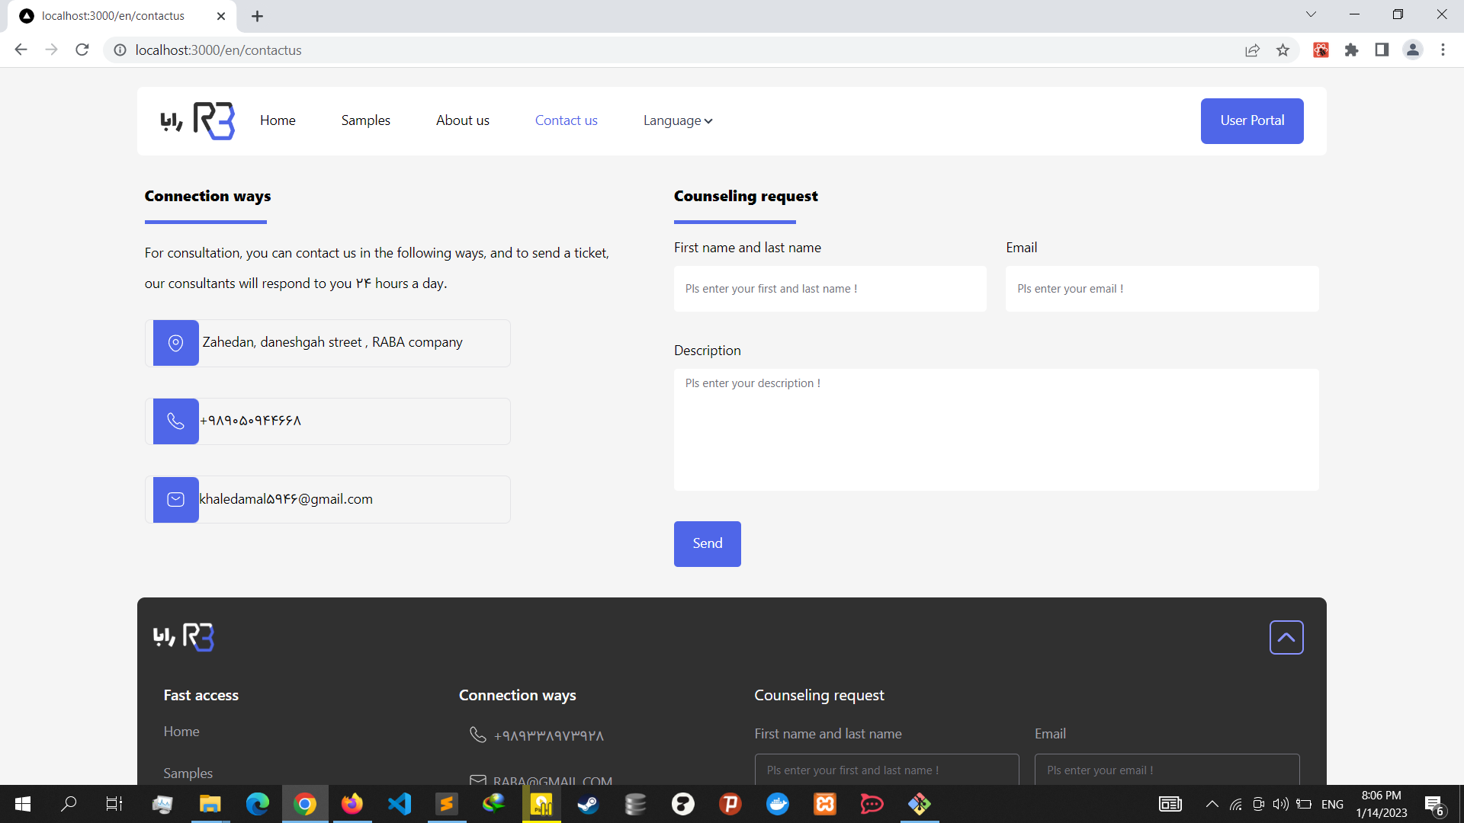Click the first name and last name input field
The width and height of the screenshot is (1464, 823).
click(830, 289)
